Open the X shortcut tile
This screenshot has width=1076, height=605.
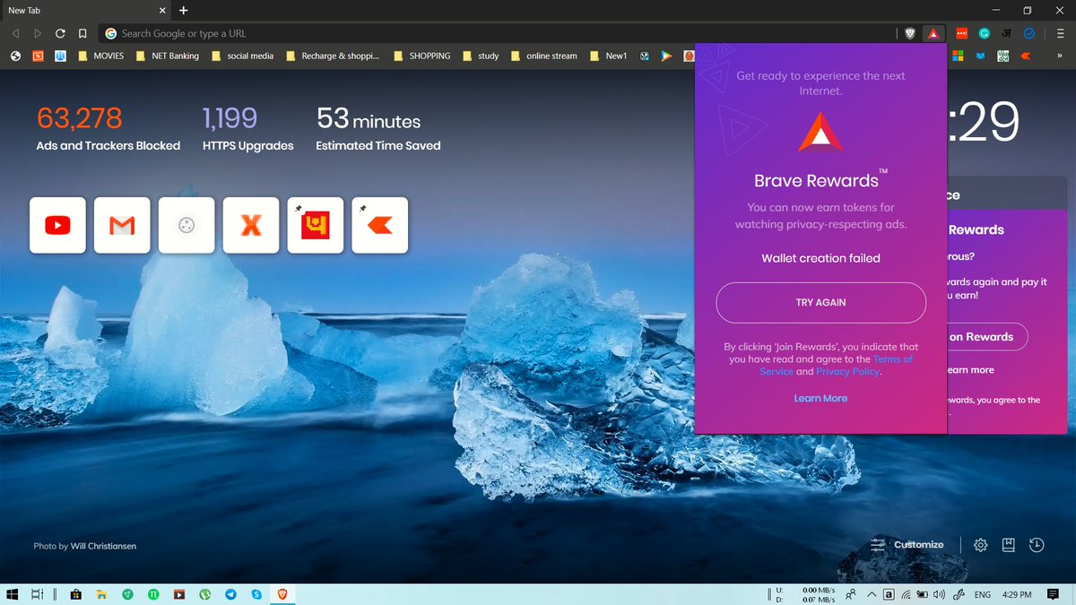tap(251, 225)
